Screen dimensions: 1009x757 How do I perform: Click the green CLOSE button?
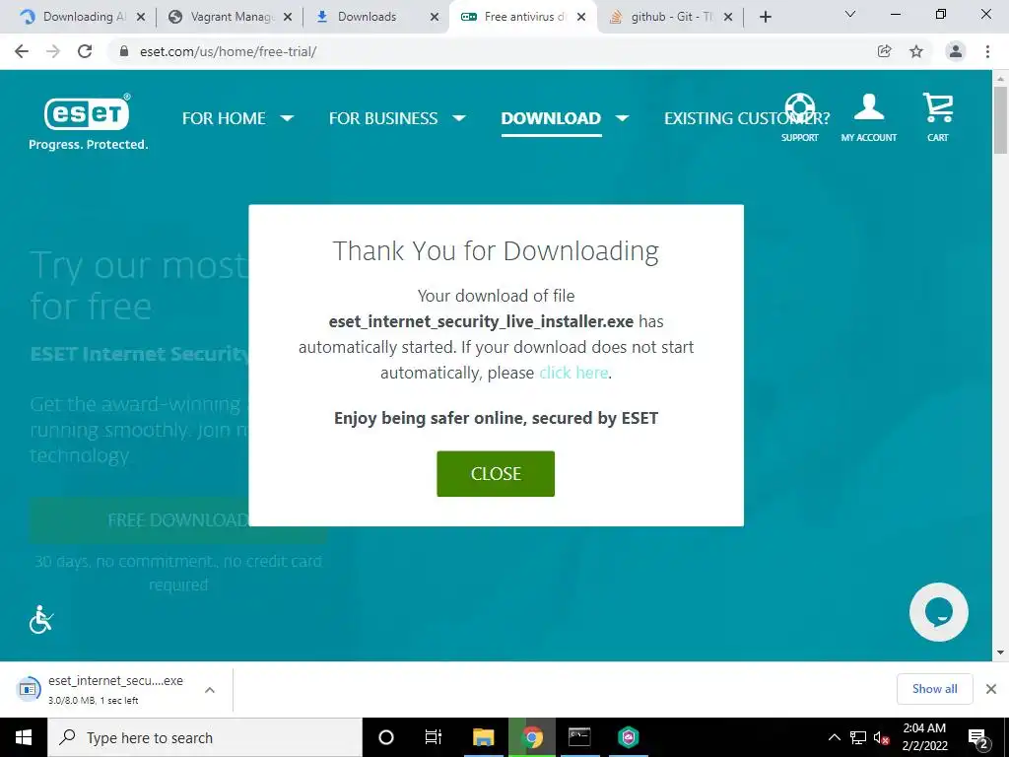(x=496, y=474)
